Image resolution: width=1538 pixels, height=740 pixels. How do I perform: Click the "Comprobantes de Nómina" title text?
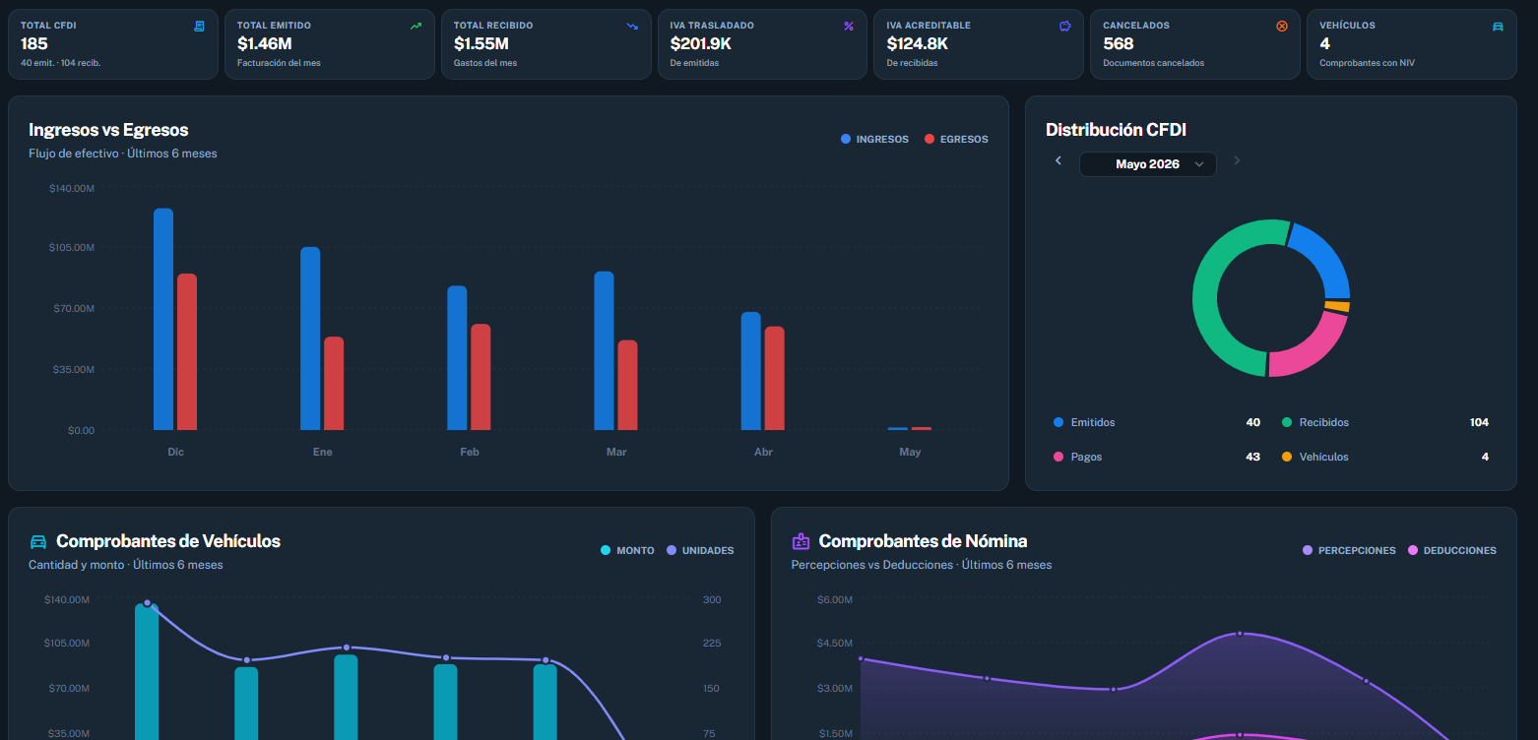click(x=924, y=541)
